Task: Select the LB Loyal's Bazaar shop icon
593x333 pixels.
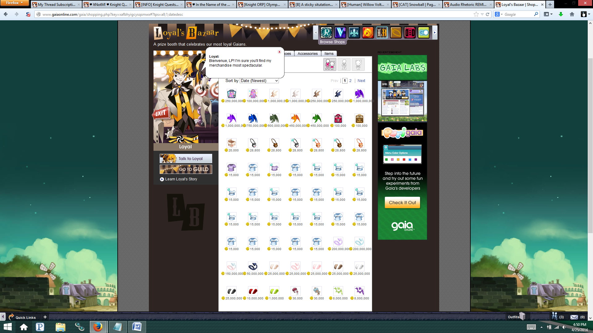Action: (382, 32)
